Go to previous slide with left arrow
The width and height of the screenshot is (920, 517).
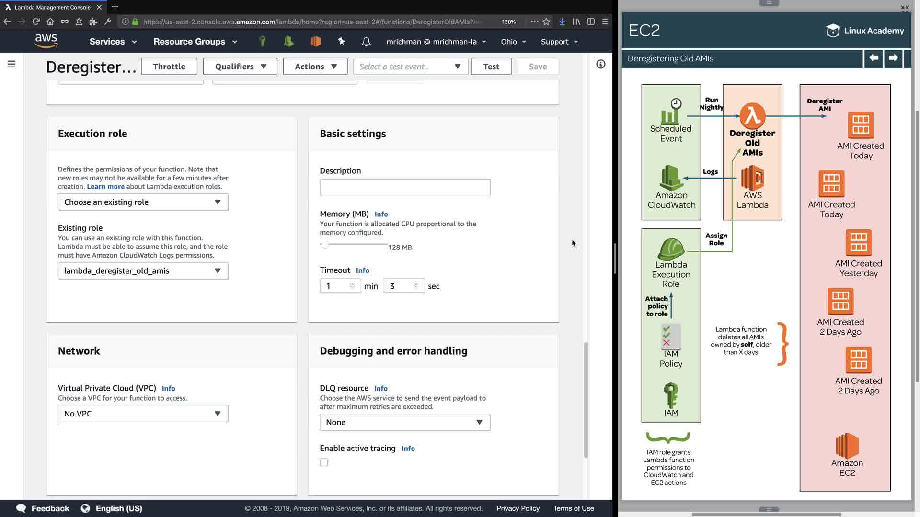tap(874, 58)
